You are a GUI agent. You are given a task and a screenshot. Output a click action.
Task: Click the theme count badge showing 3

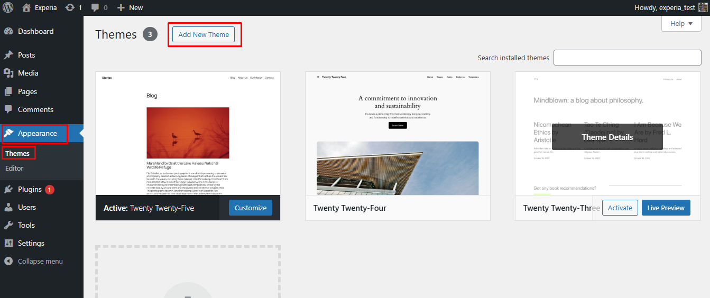pos(150,34)
